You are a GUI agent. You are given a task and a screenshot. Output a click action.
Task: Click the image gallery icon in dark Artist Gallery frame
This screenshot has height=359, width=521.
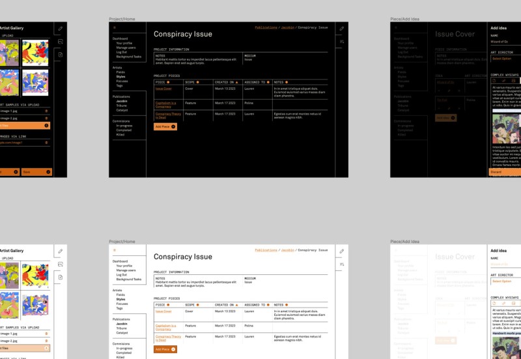61,42
